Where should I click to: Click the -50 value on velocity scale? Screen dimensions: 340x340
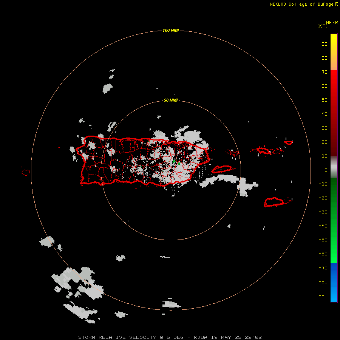tap(323, 240)
